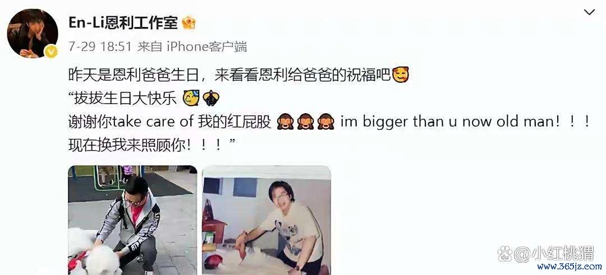The height and width of the screenshot is (275, 606).
Task: Open photo of person in white t-shirt
Action: (x=267, y=220)
